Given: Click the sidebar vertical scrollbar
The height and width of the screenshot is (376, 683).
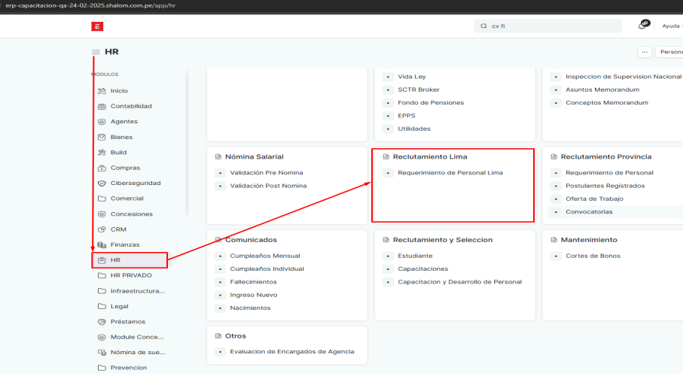Looking at the screenshot, I should click(x=188, y=143).
